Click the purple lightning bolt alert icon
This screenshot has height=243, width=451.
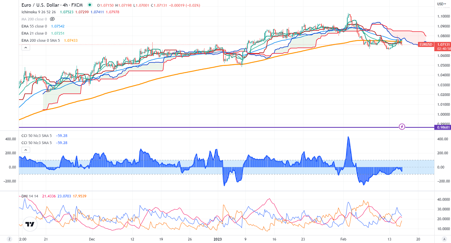tap(402, 126)
